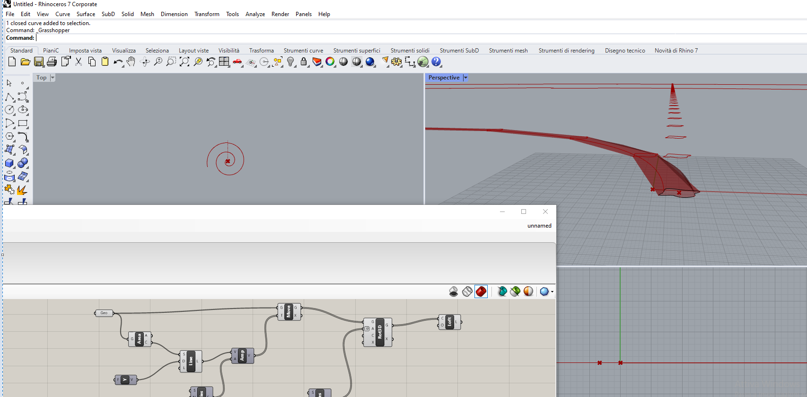
Task: Switch to Visibilità toolbar tab
Action: [229, 51]
